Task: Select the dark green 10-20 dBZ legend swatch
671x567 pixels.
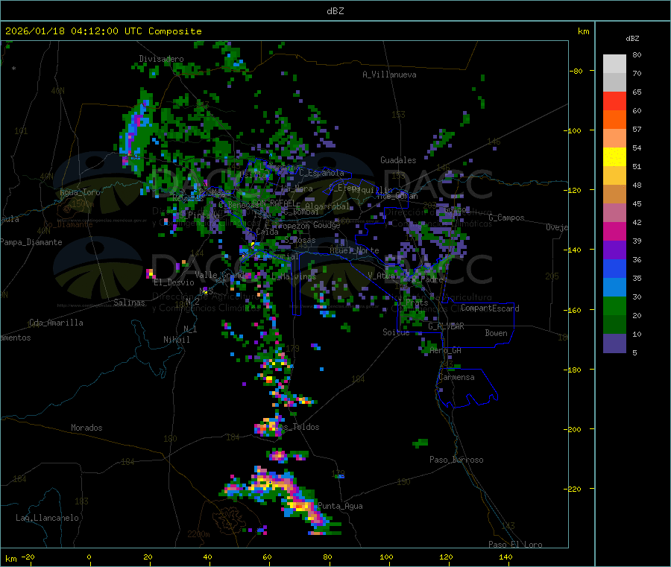Action: point(614,325)
